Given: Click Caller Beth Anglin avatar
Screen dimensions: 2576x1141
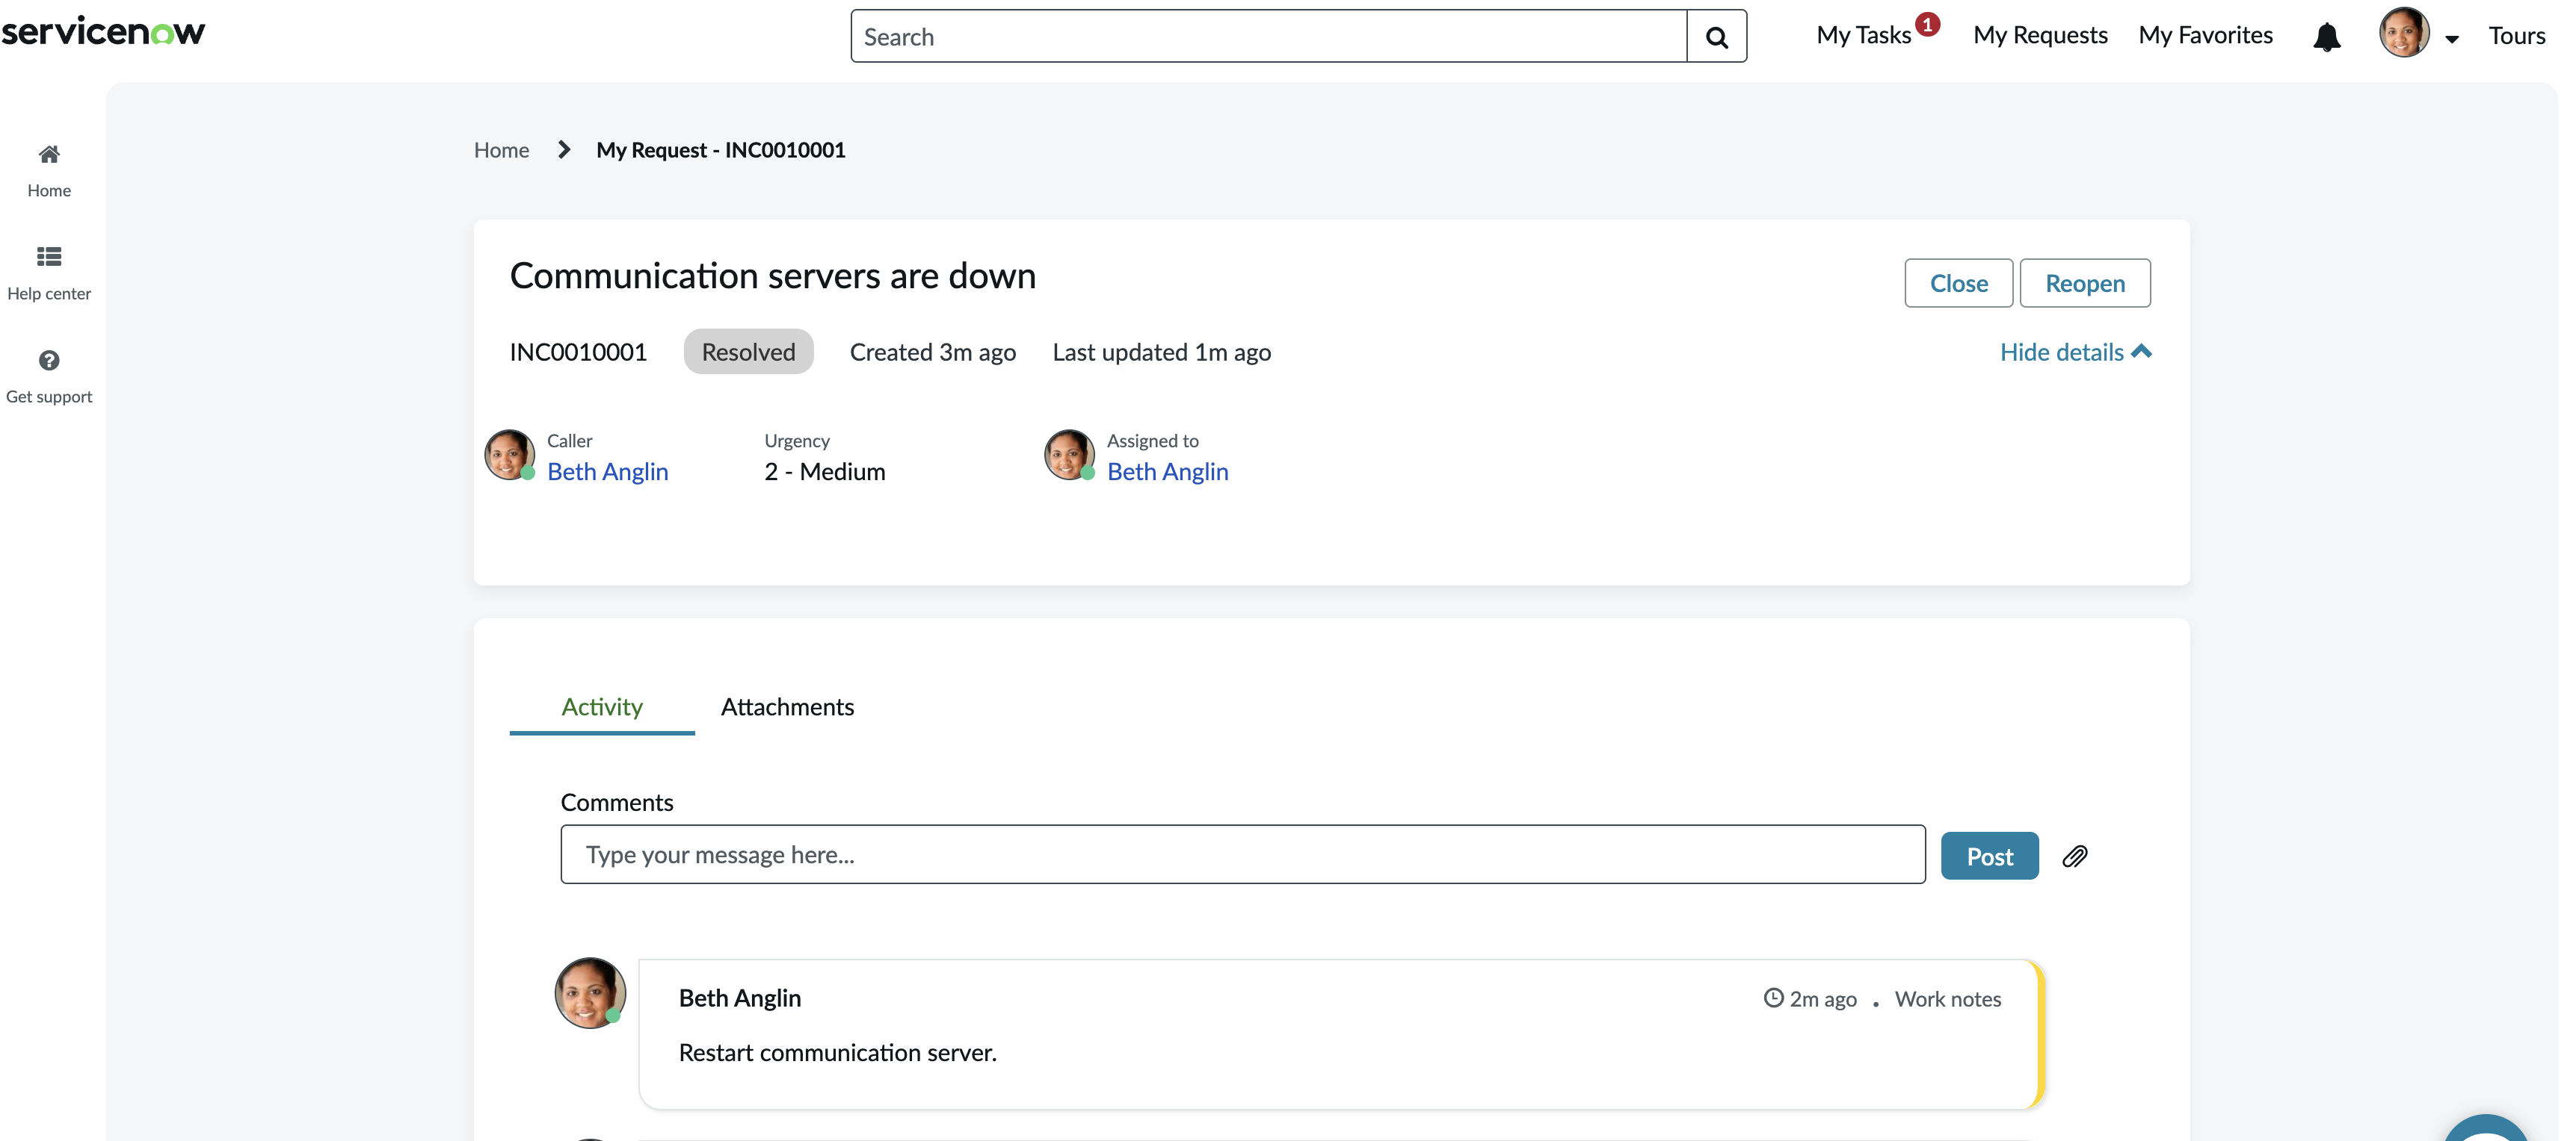Looking at the screenshot, I should click(509, 455).
